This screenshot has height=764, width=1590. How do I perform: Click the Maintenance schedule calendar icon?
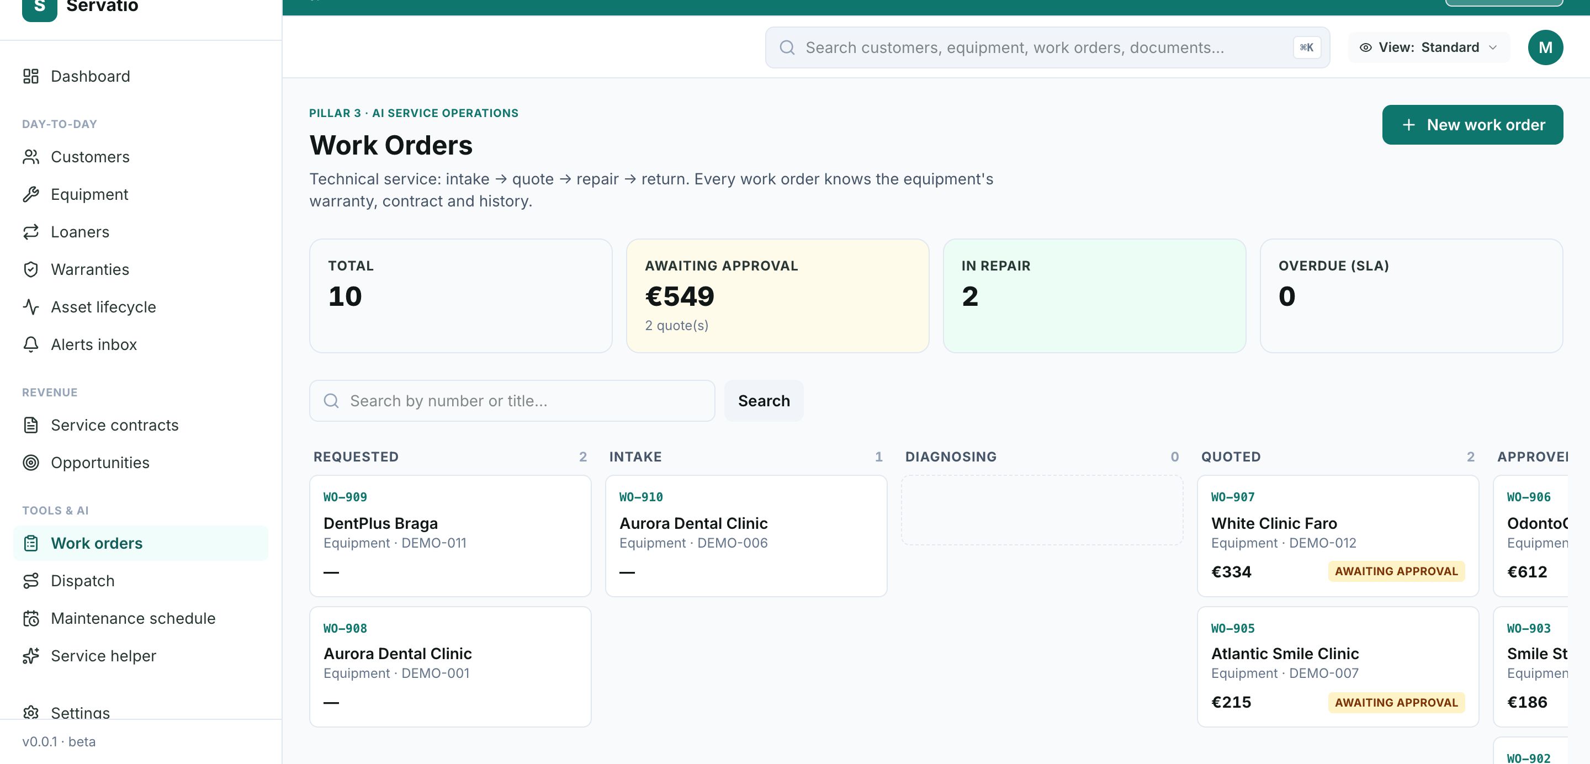[x=31, y=618]
